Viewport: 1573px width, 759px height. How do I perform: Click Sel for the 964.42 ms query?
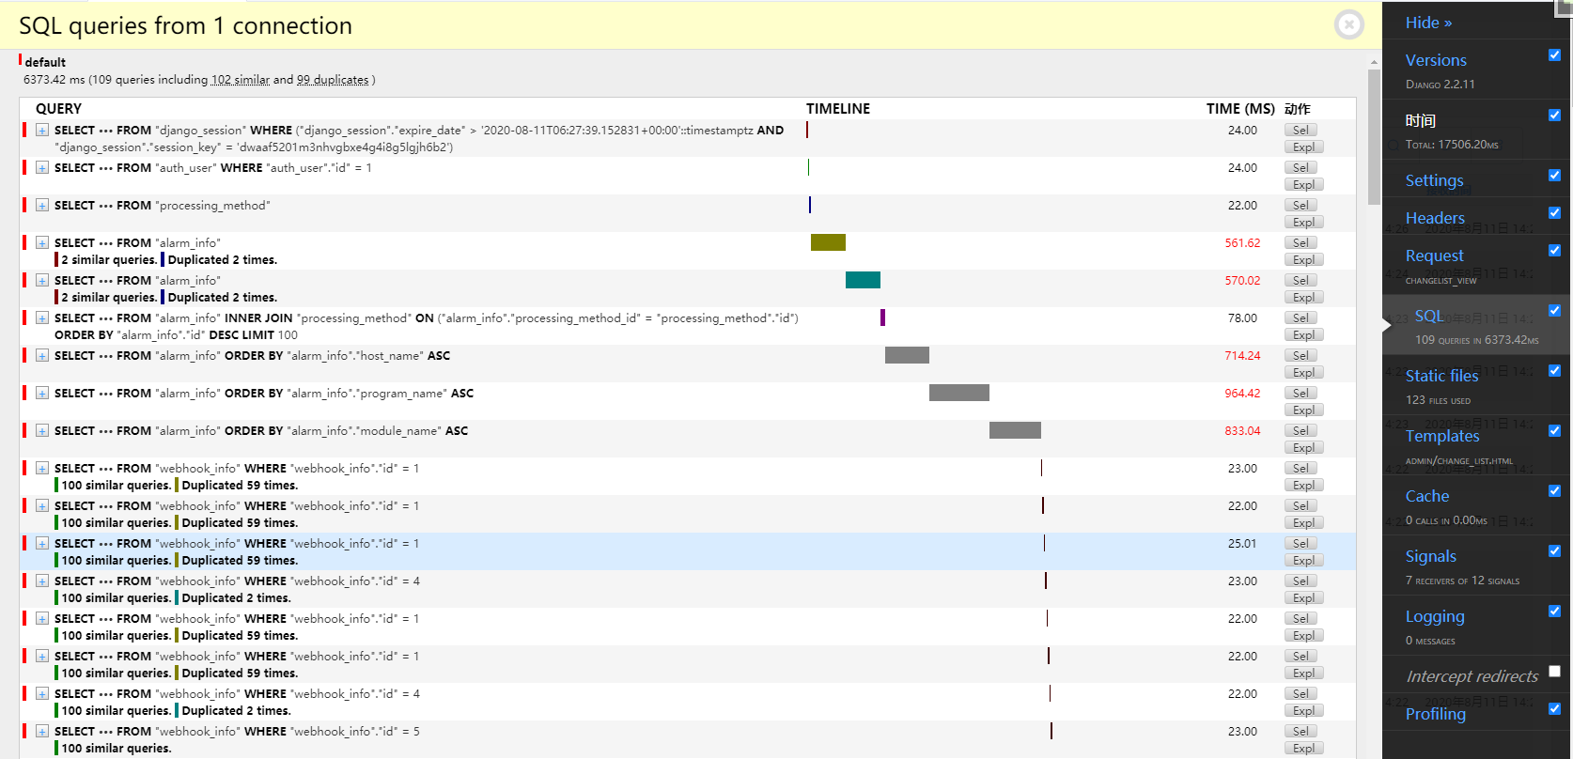(x=1300, y=393)
